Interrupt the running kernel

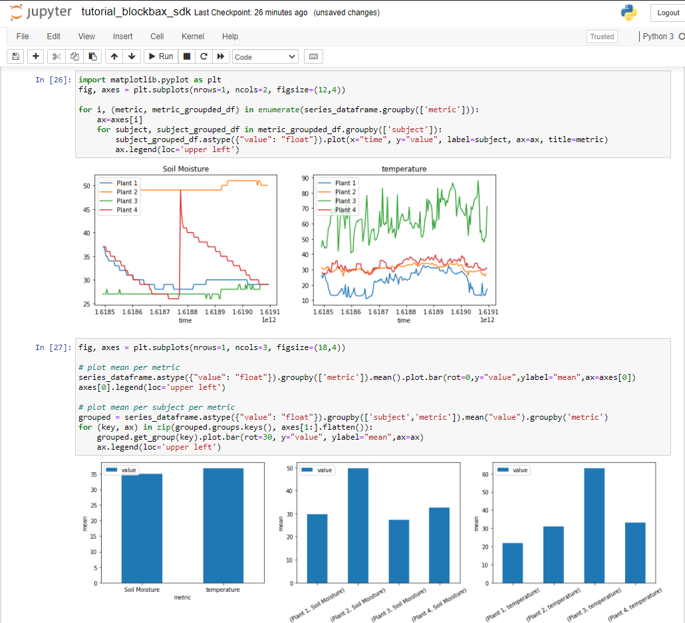(x=187, y=56)
